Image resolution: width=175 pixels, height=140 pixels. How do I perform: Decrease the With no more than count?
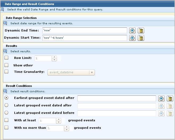pos(67,130)
